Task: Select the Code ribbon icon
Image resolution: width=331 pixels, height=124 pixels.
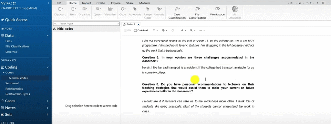Action: tap(123, 12)
